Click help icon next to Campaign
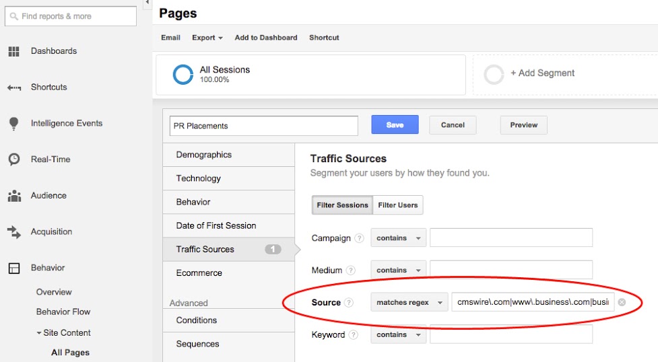The image size is (658, 362). pos(359,238)
